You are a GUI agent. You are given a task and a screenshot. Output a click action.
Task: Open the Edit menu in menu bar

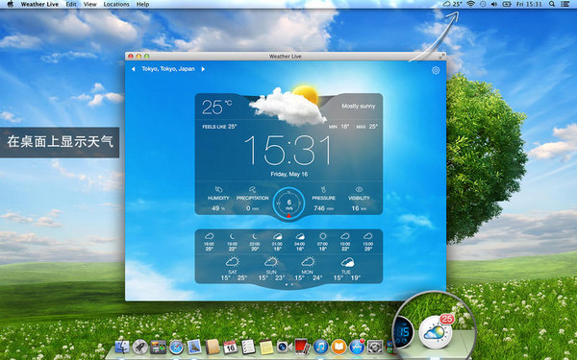point(71,5)
